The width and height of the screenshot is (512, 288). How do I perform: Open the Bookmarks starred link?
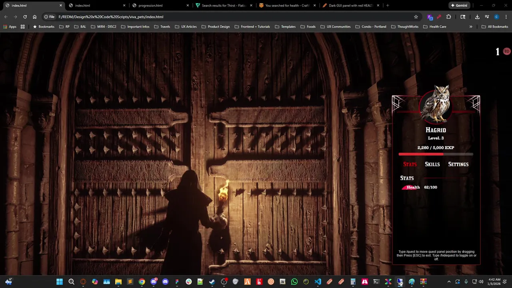pos(44,27)
